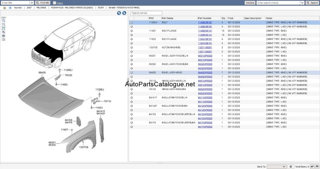Go to the next illustration
320x169 pixels.
tap(124, 13)
